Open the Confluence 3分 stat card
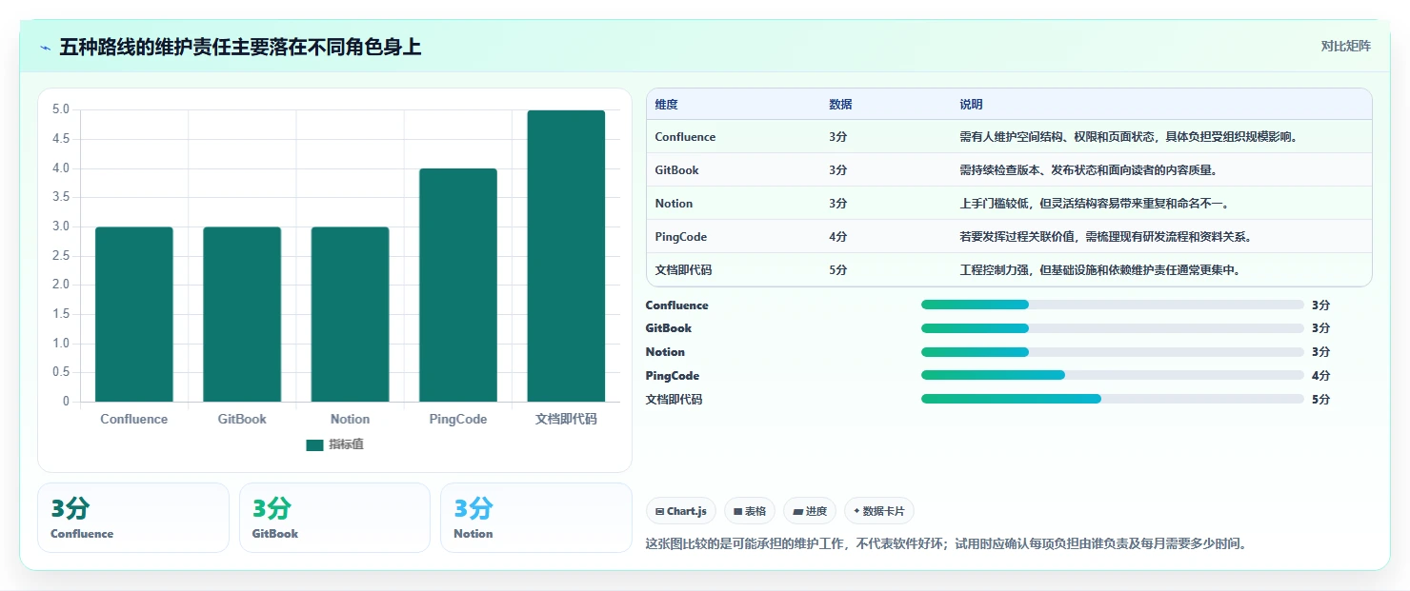 pyautogui.click(x=133, y=518)
